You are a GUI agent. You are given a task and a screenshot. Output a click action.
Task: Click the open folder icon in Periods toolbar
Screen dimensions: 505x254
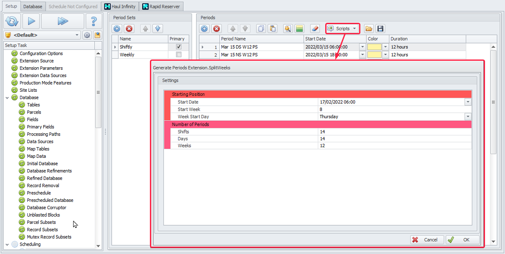[369, 29]
